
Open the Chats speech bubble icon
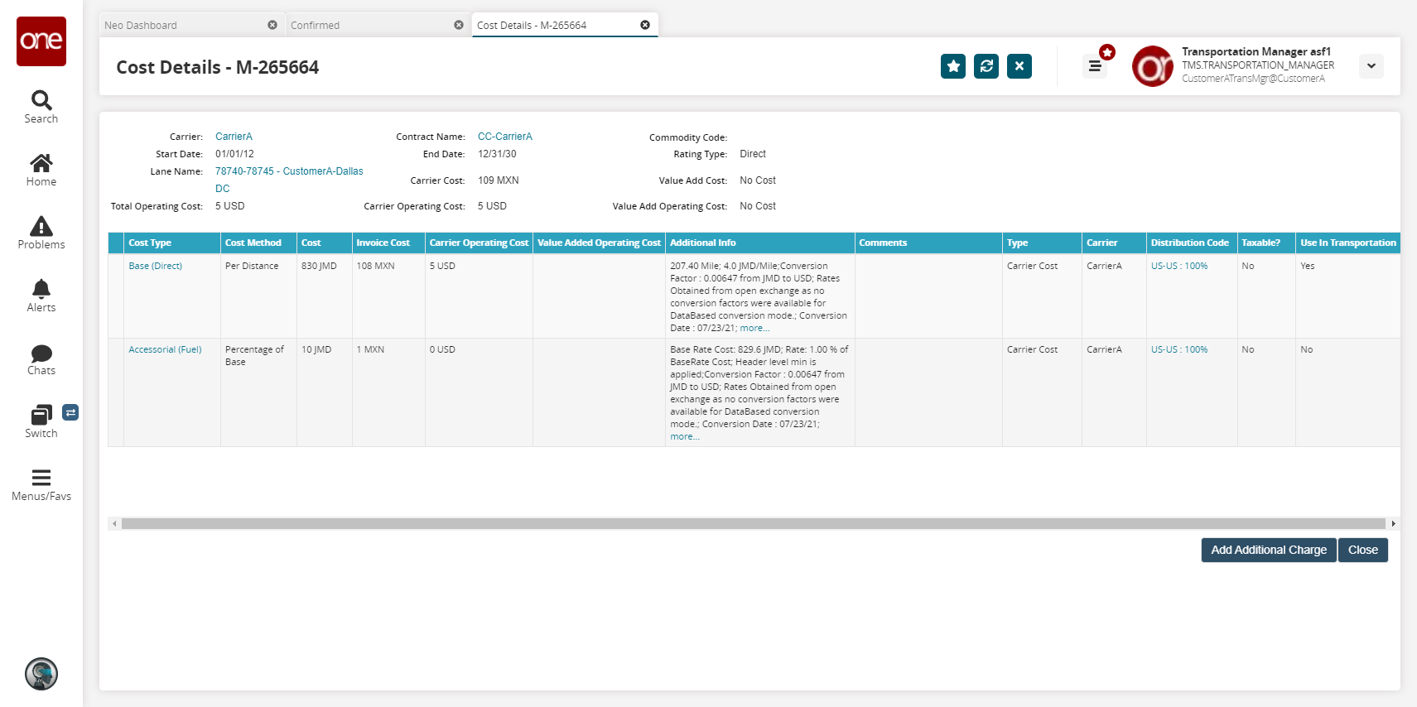41,353
